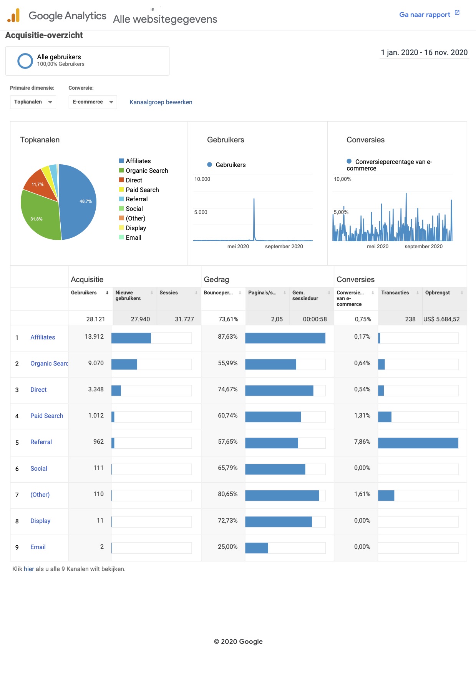Click the Acquisitie-overzicht page title

(44, 35)
